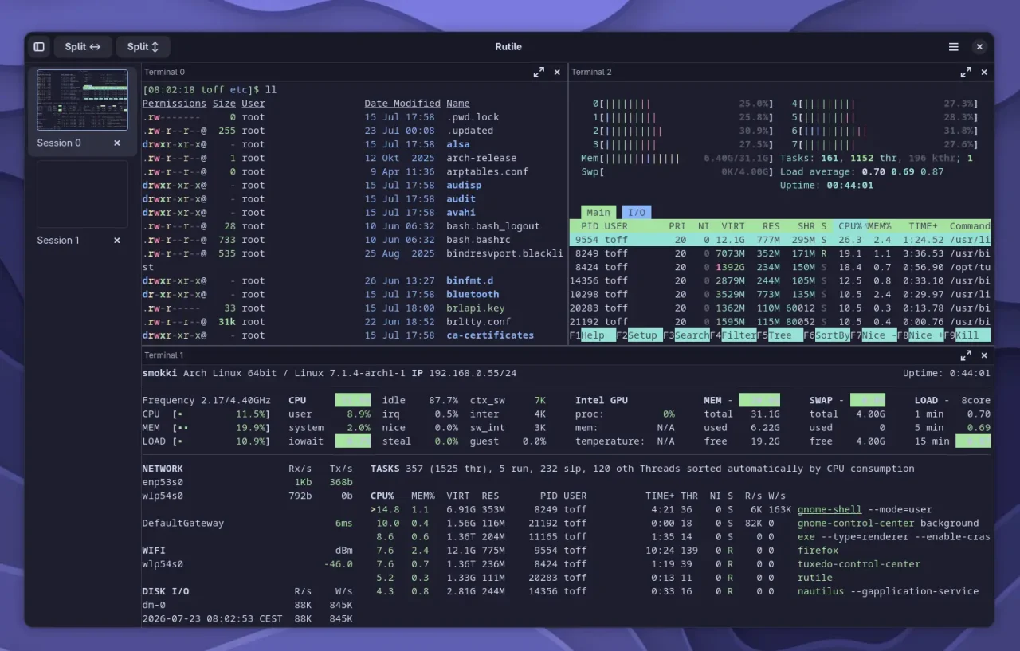
Task: Click the Terminal 2 title label
Action: [591, 72]
